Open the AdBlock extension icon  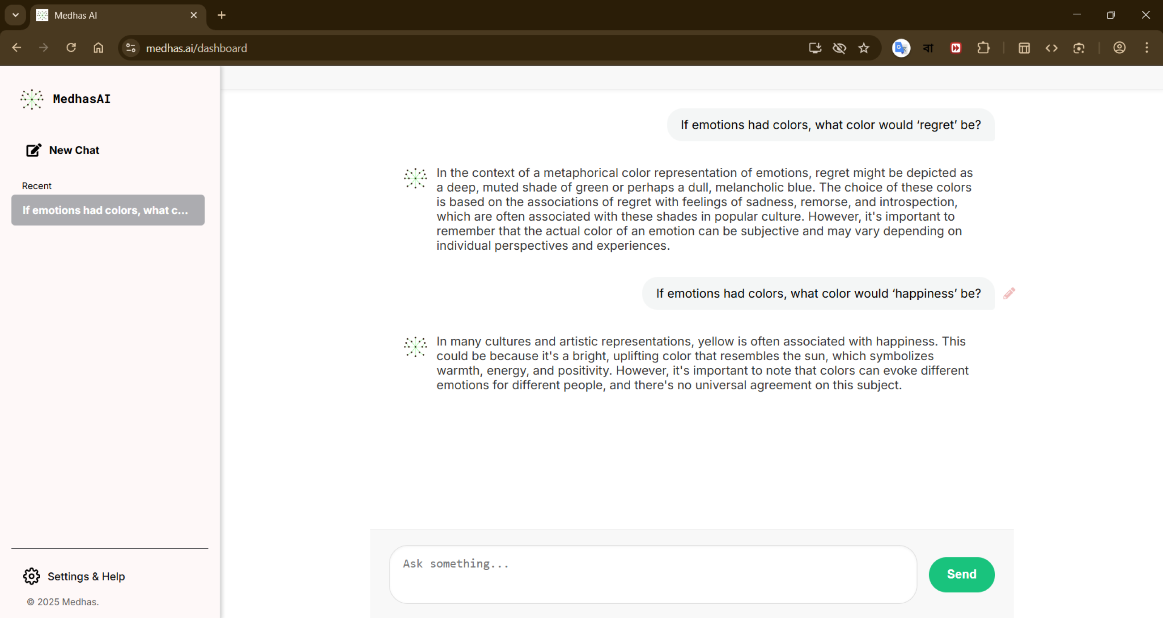(956, 48)
